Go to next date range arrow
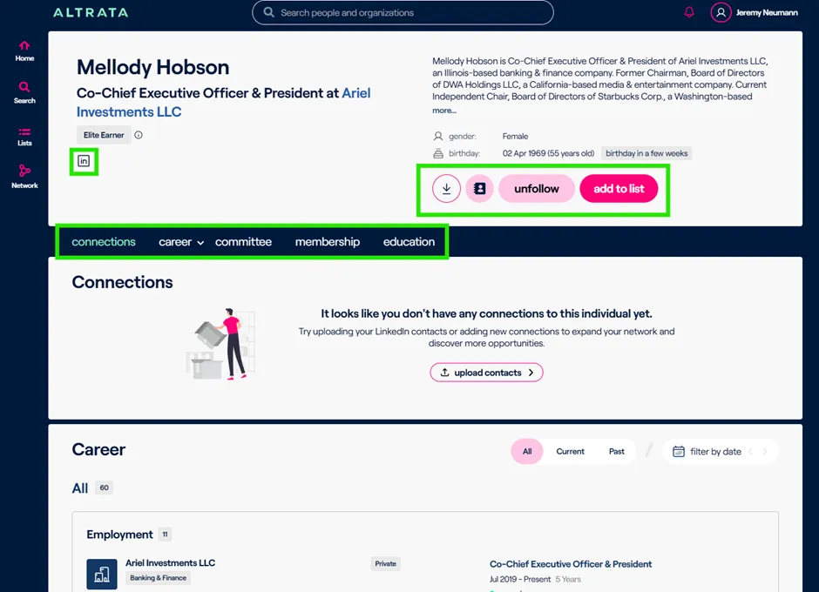The image size is (819, 592). tap(765, 452)
